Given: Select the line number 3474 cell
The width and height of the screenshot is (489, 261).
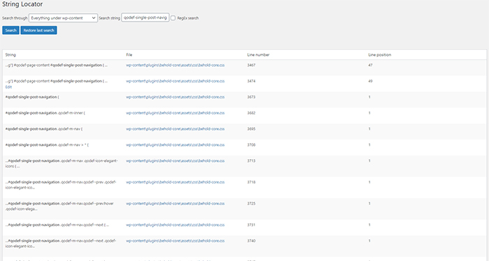Looking at the screenshot, I should 251,81.
